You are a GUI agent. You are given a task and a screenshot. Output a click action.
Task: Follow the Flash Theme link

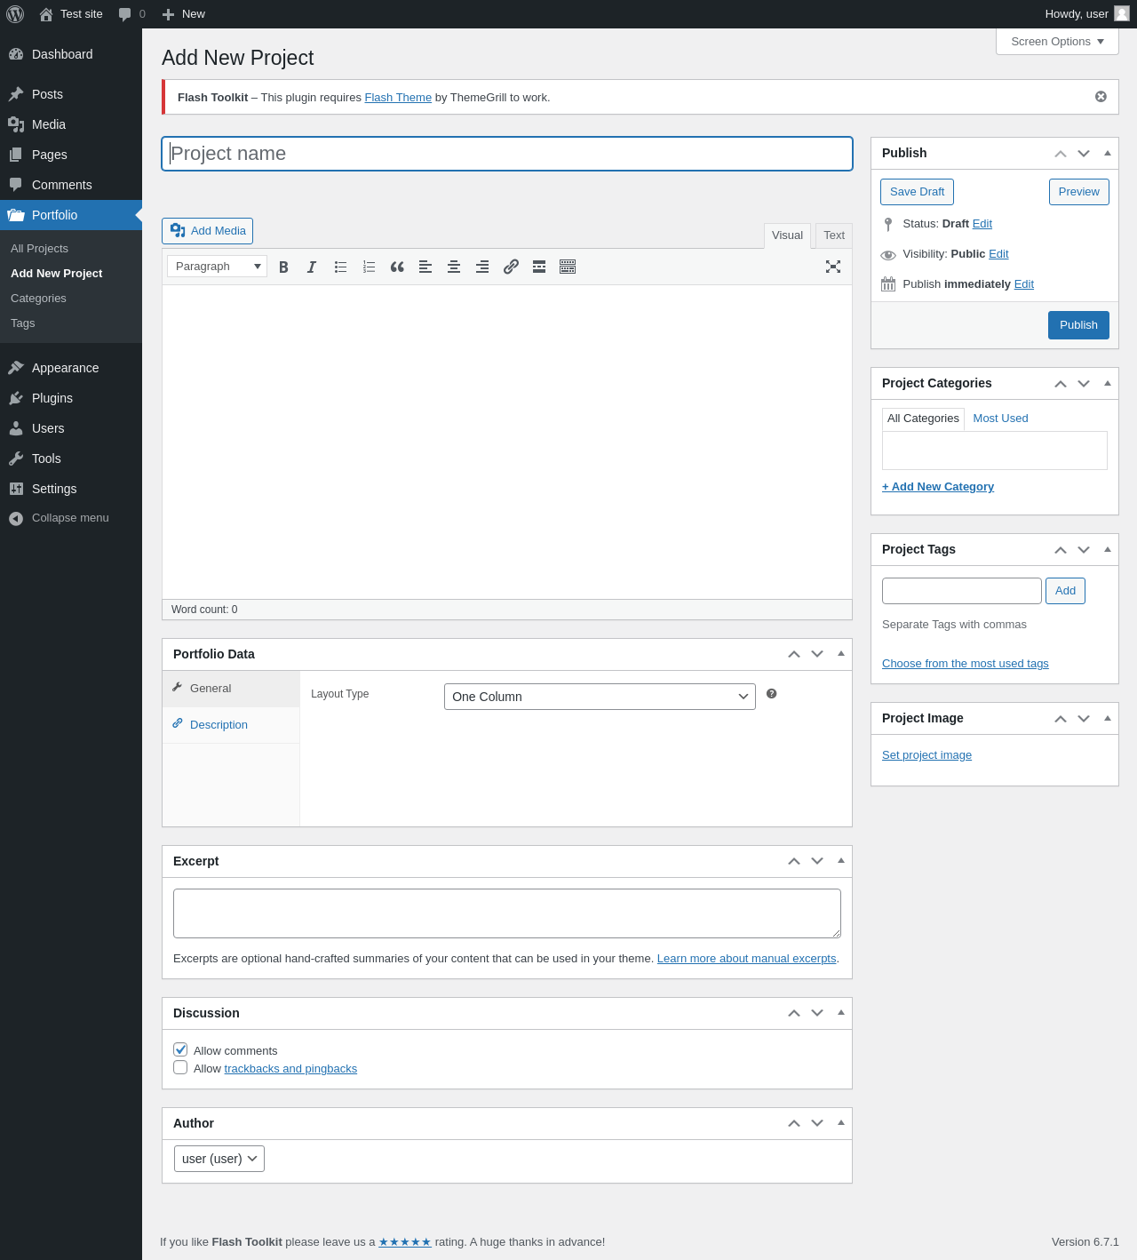click(398, 98)
